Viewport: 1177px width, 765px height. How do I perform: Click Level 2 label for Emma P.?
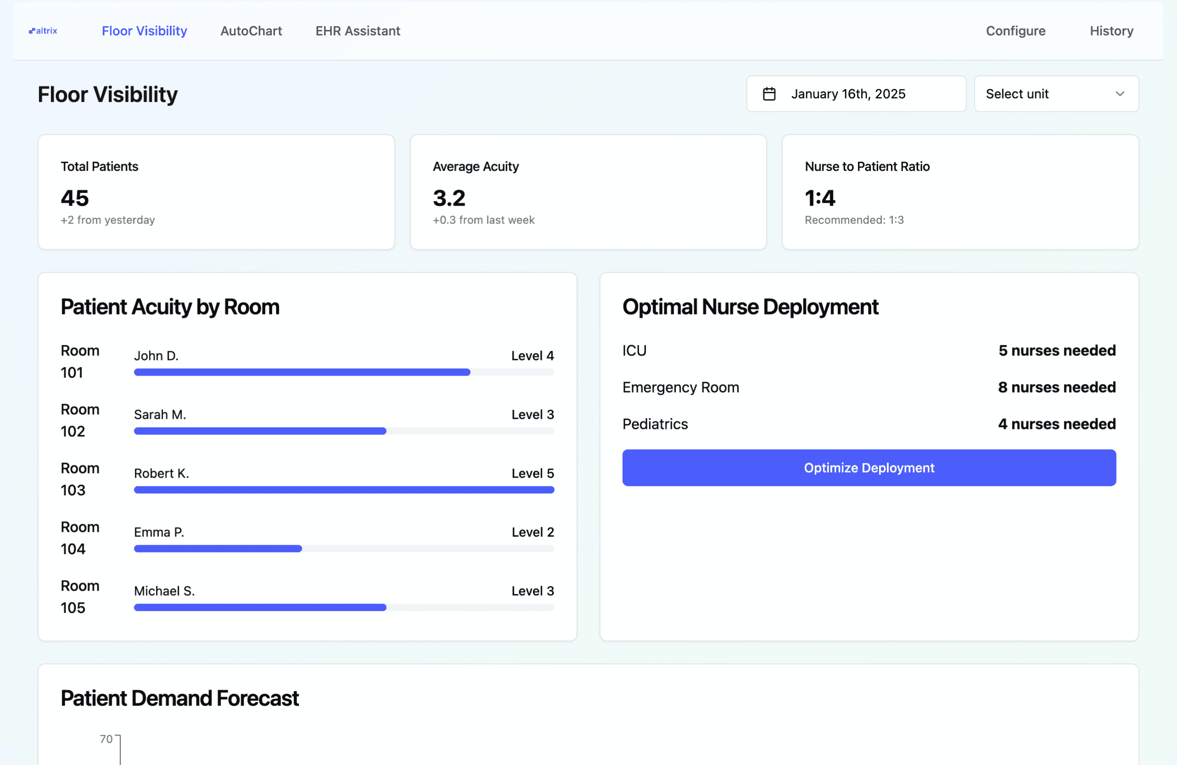(x=532, y=532)
